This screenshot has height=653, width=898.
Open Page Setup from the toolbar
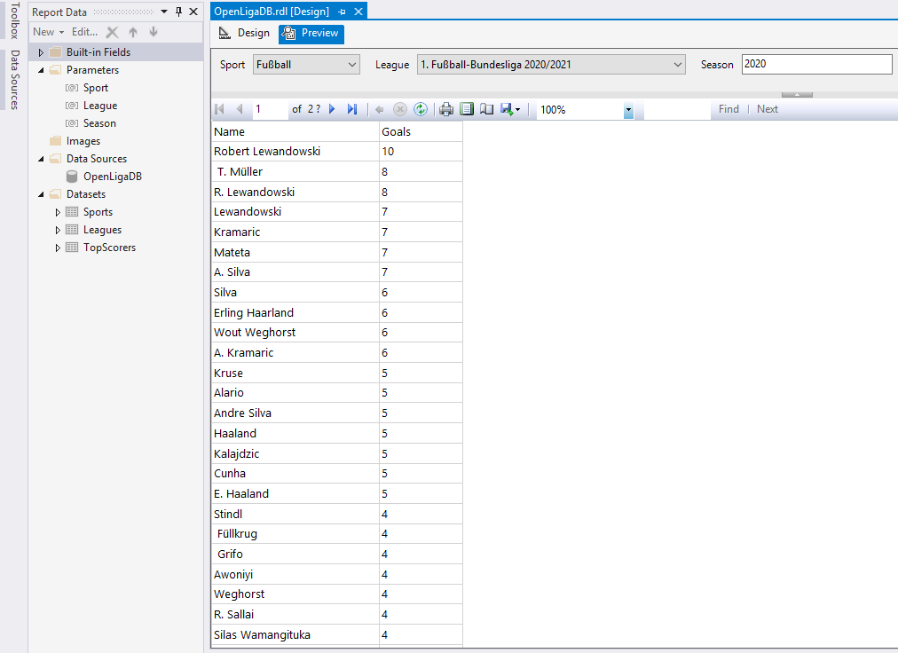tap(486, 109)
